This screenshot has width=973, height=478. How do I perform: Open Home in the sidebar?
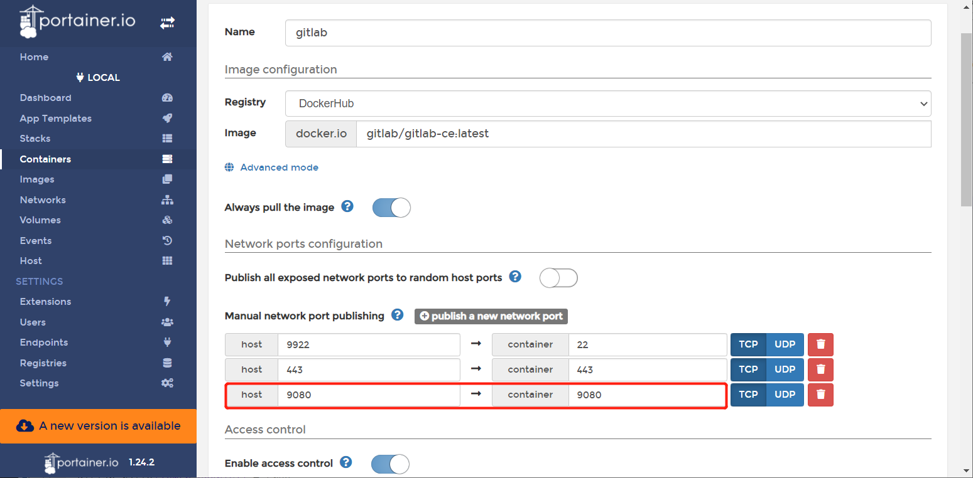(x=34, y=57)
